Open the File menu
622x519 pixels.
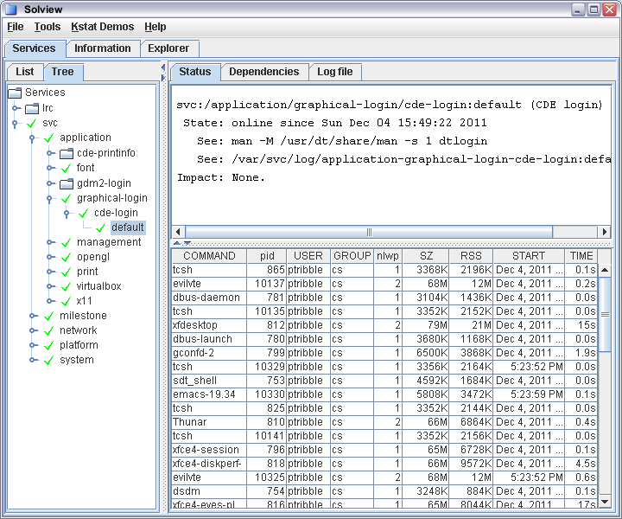click(16, 27)
